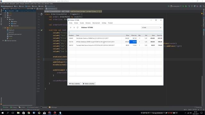Click the camera snapshot icon in recorder bar
Image resolution: width=205 pixels, height=115 pixels.
click(174, 113)
